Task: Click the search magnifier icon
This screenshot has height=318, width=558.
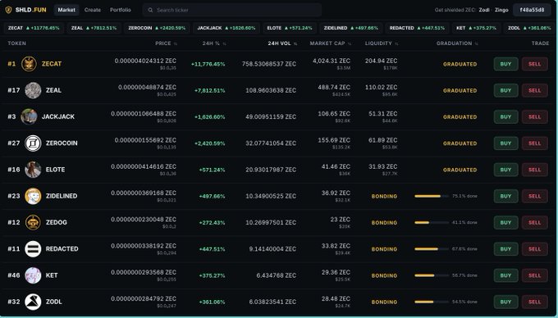Action: pos(150,11)
